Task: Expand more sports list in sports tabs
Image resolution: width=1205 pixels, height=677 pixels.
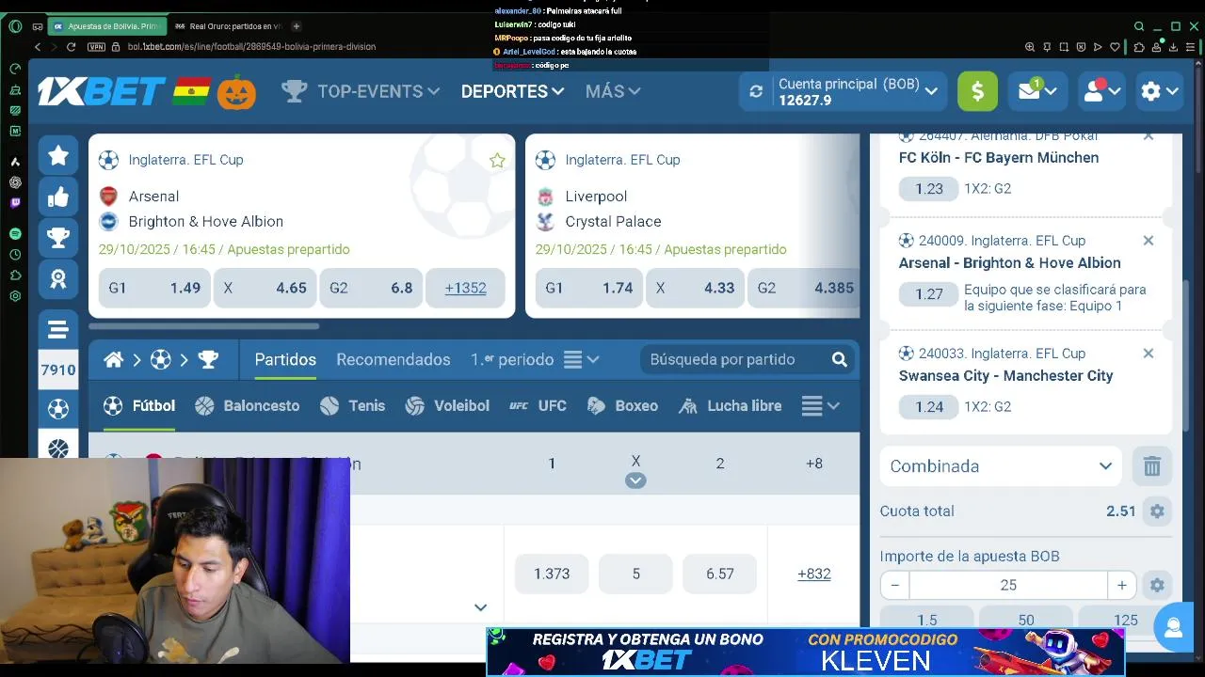Action: click(x=820, y=406)
